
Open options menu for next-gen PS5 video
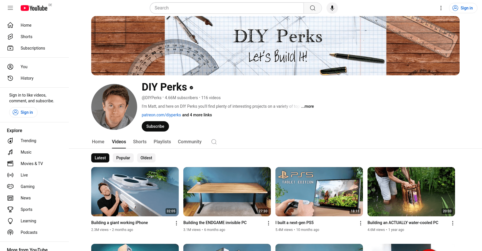(361, 223)
